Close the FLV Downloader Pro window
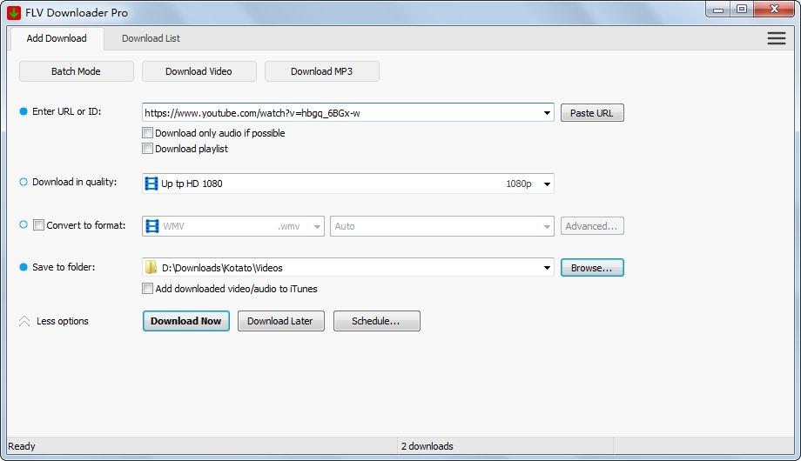801x461 pixels. [x=774, y=10]
